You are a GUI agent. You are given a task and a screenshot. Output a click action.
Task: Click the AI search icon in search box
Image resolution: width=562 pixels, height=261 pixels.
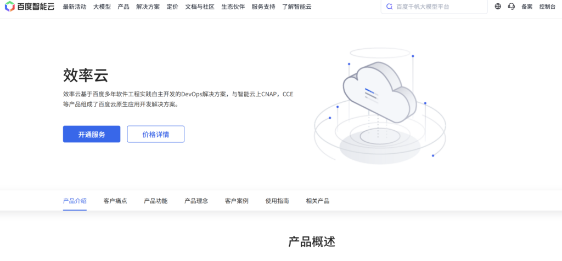coord(389,7)
